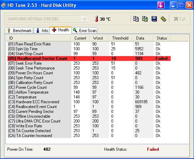Open the SAMSUNG HD160JJ drive dropdown
Image resolution: width=194 pixels, height=159 pixels.
(85, 19)
